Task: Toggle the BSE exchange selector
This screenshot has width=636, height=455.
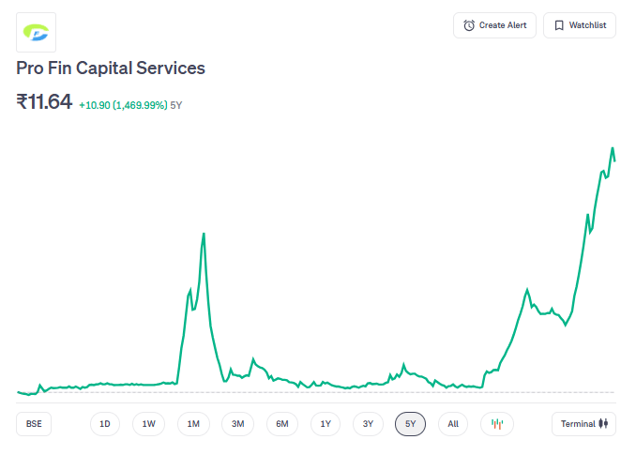Action: click(34, 424)
